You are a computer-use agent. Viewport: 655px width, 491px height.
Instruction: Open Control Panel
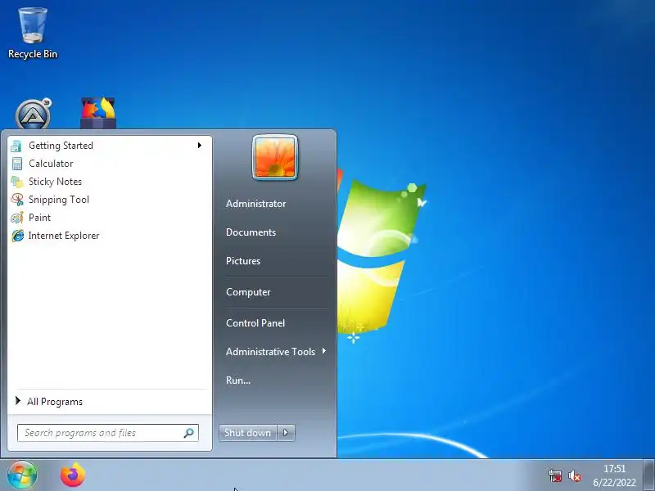[255, 323]
